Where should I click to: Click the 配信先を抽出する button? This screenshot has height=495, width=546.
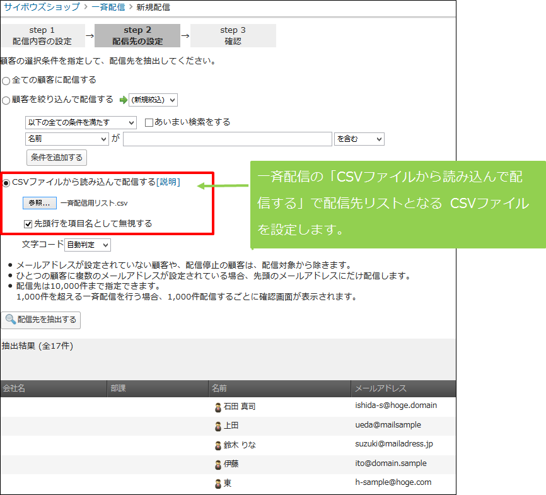coord(41,320)
